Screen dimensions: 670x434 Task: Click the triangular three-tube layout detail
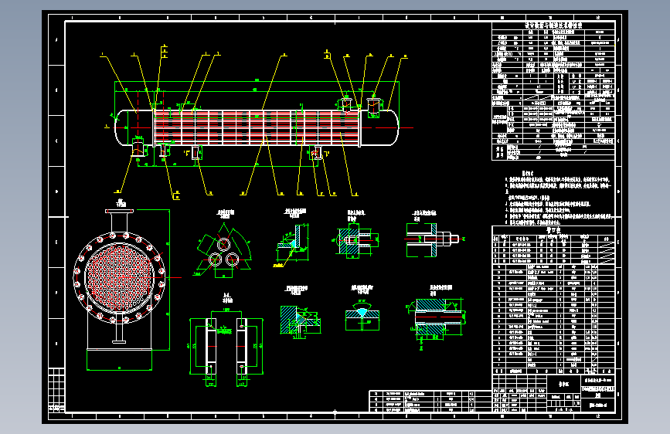(x=223, y=251)
